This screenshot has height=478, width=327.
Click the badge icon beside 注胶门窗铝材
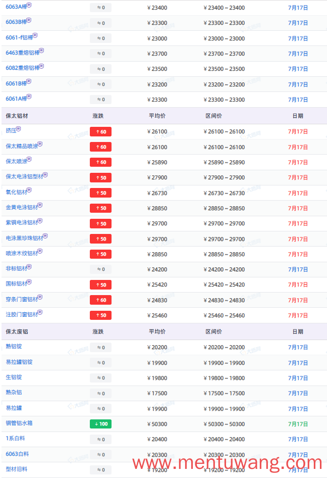click(x=40, y=312)
